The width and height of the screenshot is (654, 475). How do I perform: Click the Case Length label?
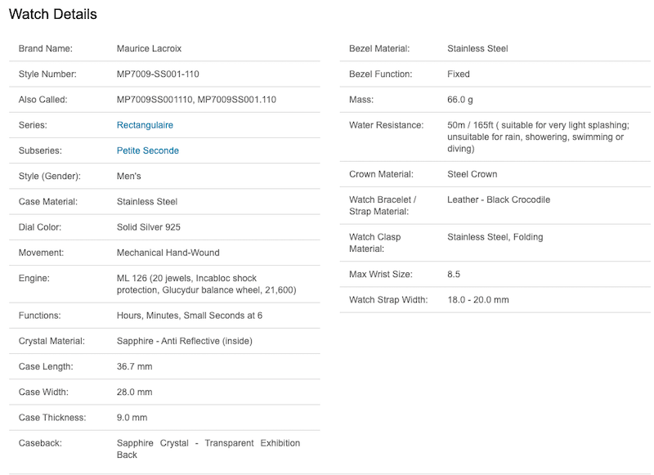[46, 366]
